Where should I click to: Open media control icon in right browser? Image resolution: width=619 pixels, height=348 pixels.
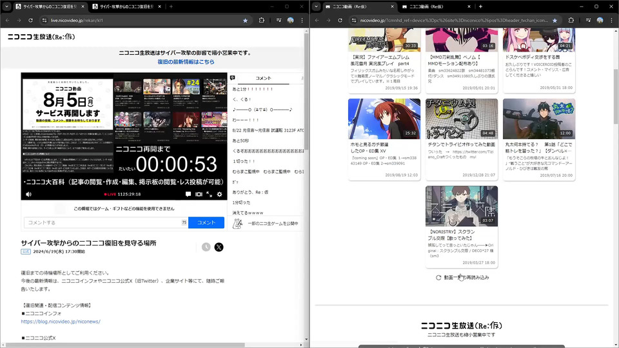pos(588,20)
